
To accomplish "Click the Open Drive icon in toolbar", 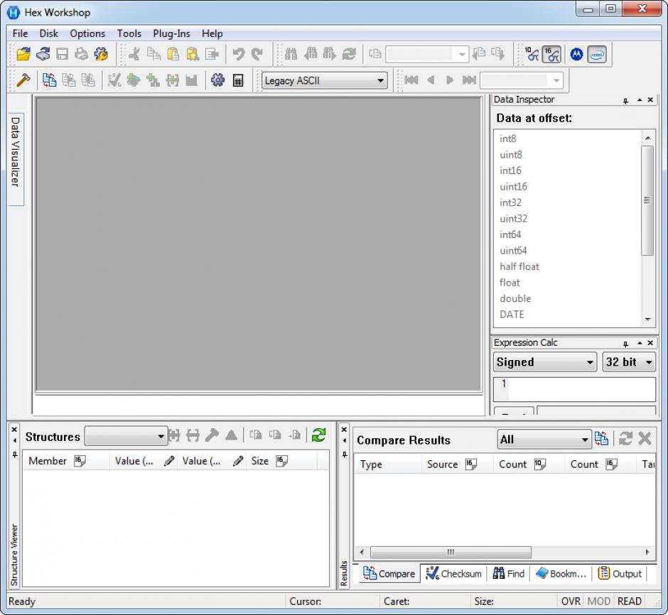I will (43, 54).
